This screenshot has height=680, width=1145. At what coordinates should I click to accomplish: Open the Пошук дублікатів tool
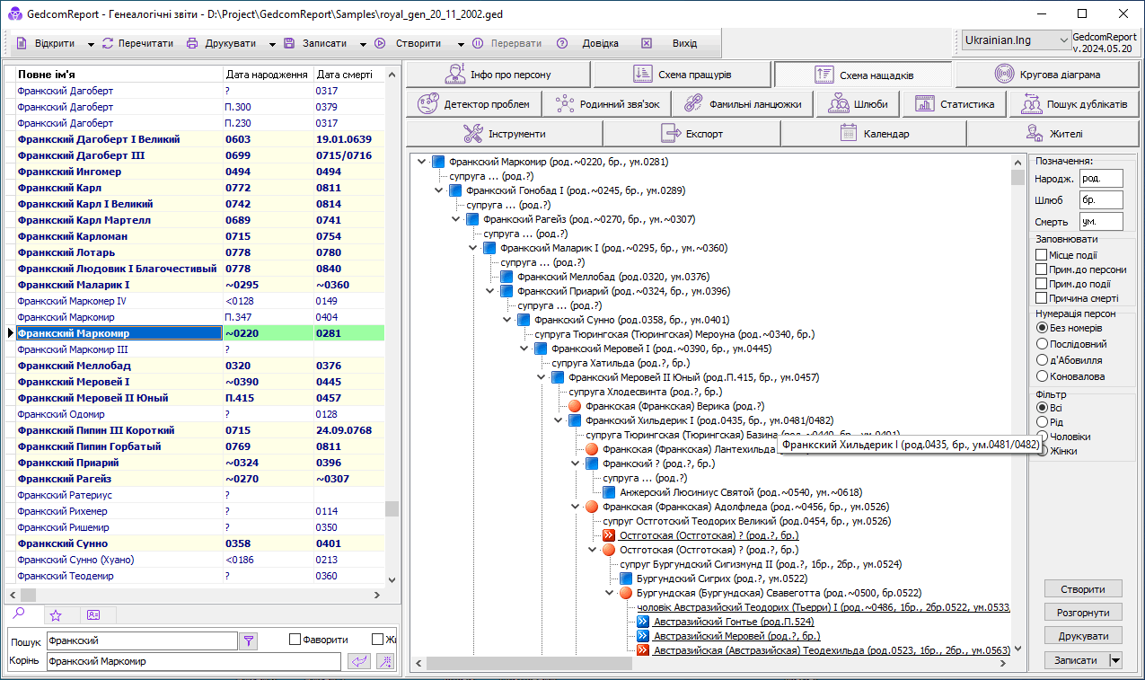[1073, 104]
